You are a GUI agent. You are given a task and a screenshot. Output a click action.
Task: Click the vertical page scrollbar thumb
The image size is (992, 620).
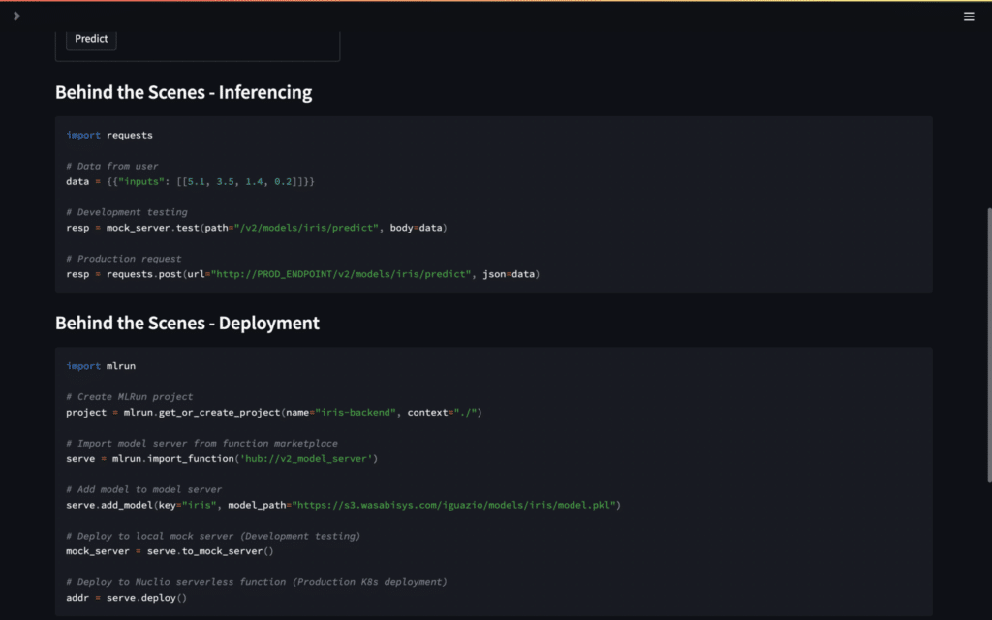988,346
